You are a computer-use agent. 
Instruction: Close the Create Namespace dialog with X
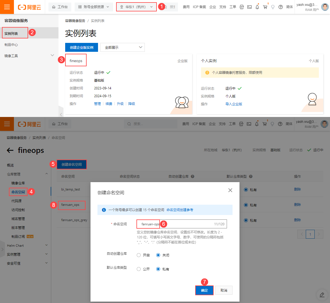tap(230, 190)
